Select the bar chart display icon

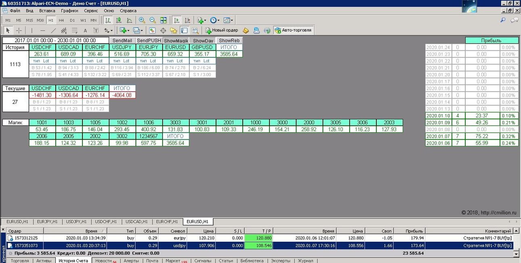tap(108, 20)
